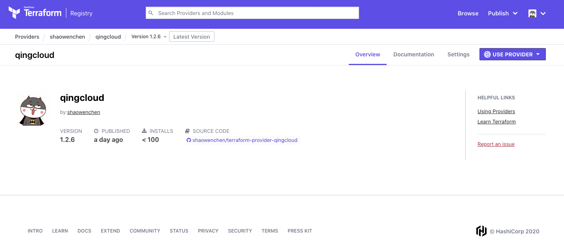The height and width of the screenshot is (244, 564).
Task: Click the globe icon on Use Provider
Action: pyautogui.click(x=487, y=54)
